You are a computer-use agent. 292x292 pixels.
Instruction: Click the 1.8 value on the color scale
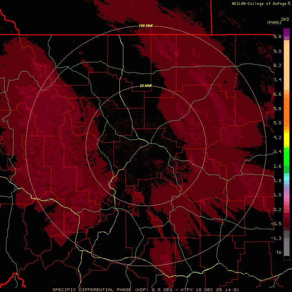[x=277, y=181]
